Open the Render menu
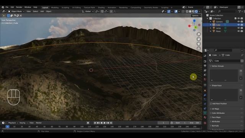This screenshot has width=245, height=138. click(19, 7)
